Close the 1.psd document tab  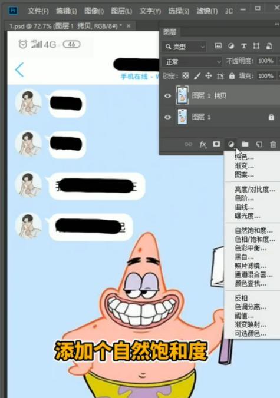(129, 26)
